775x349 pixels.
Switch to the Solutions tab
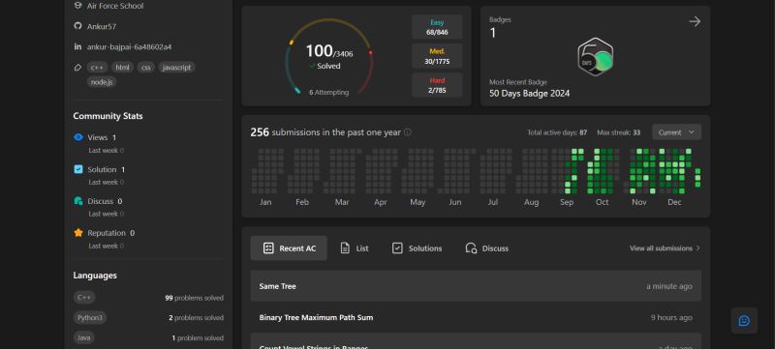tap(417, 247)
